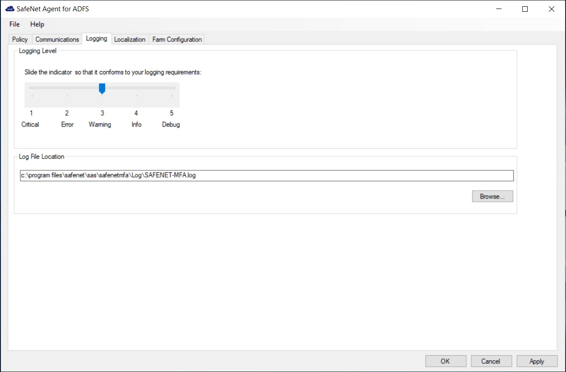Confirm settings with the OK button
The height and width of the screenshot is (372, 566).
click(x=446, y=361)
